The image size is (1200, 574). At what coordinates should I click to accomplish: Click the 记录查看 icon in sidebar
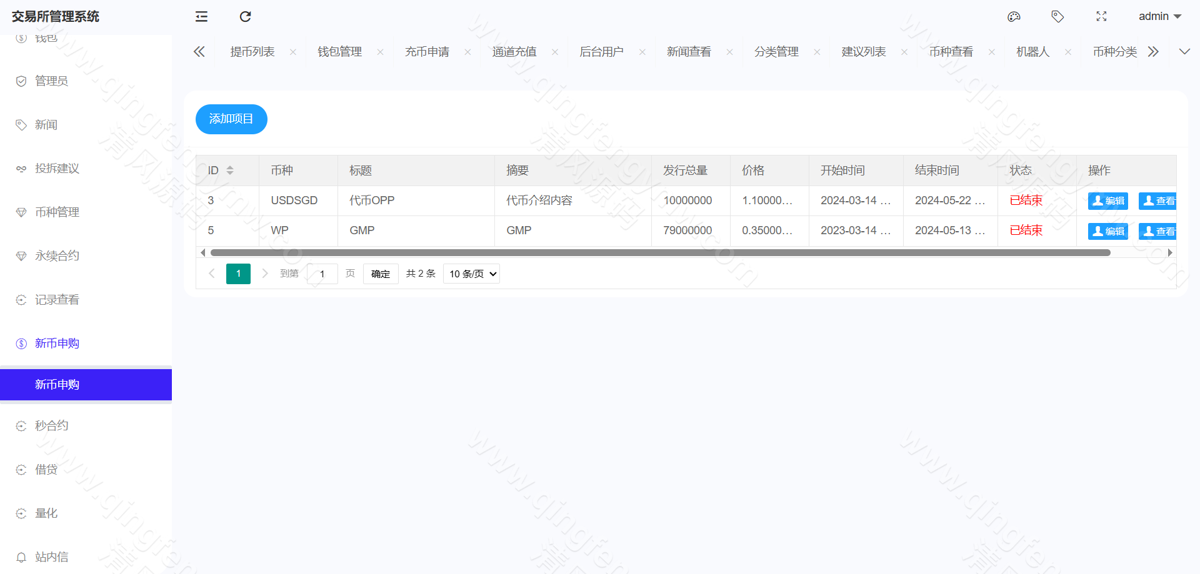(21, 299)
